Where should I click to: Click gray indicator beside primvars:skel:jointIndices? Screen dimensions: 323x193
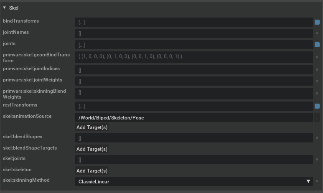tap(317, 70)
